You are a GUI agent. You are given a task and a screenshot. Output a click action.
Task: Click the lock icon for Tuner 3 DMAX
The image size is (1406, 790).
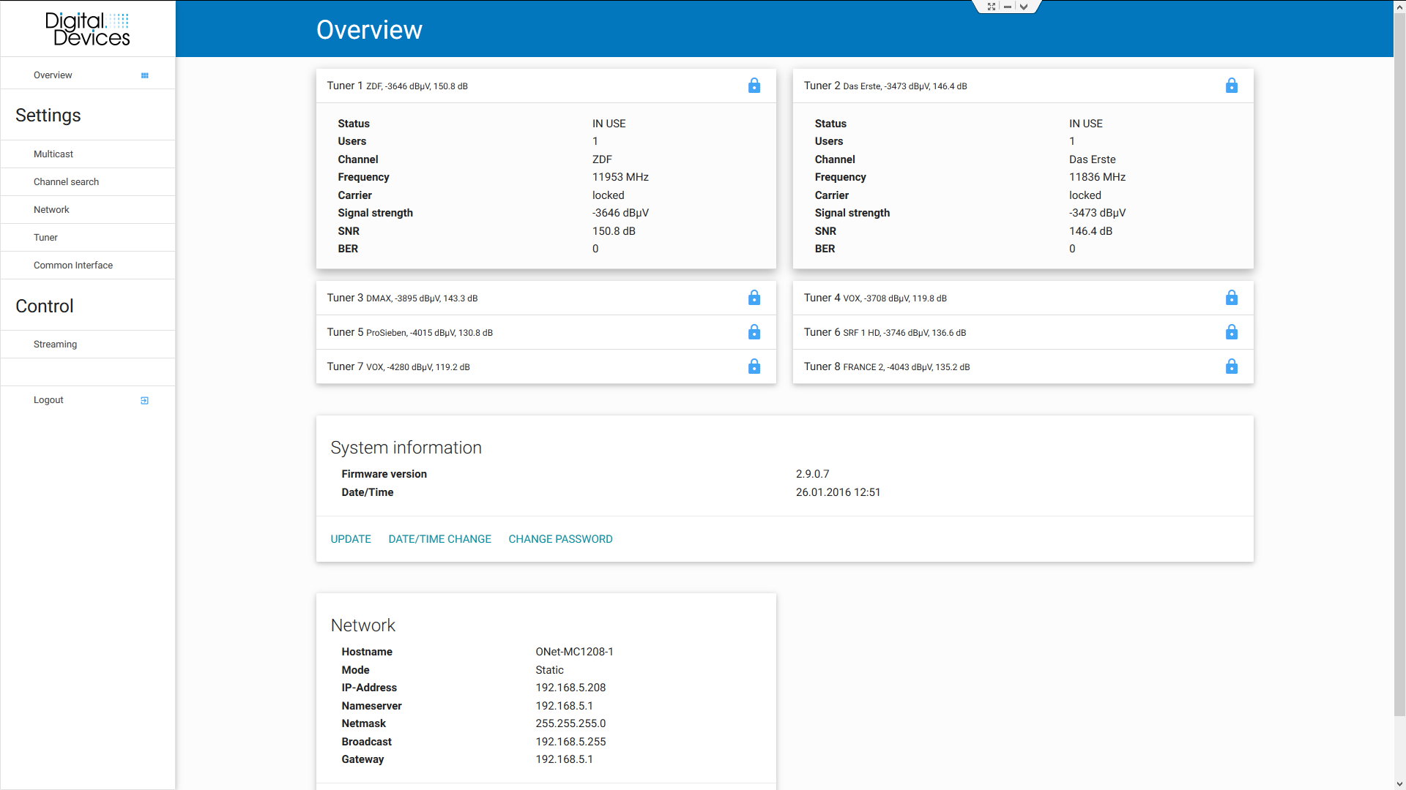754,298
